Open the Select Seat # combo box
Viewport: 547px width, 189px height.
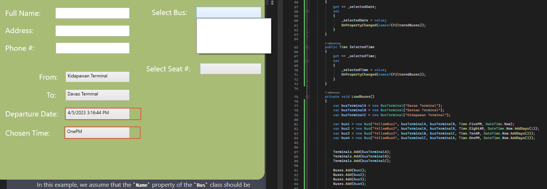230,69
